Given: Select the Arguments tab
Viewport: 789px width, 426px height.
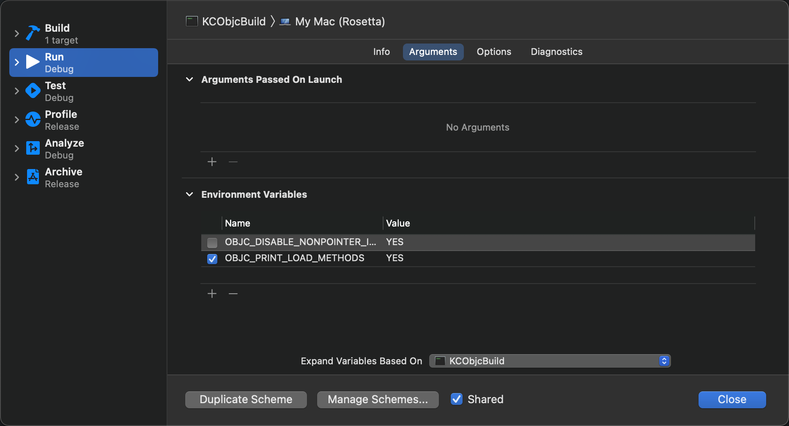Looking at the screenshot, I should pyautogui.click(x=433, y=52).
